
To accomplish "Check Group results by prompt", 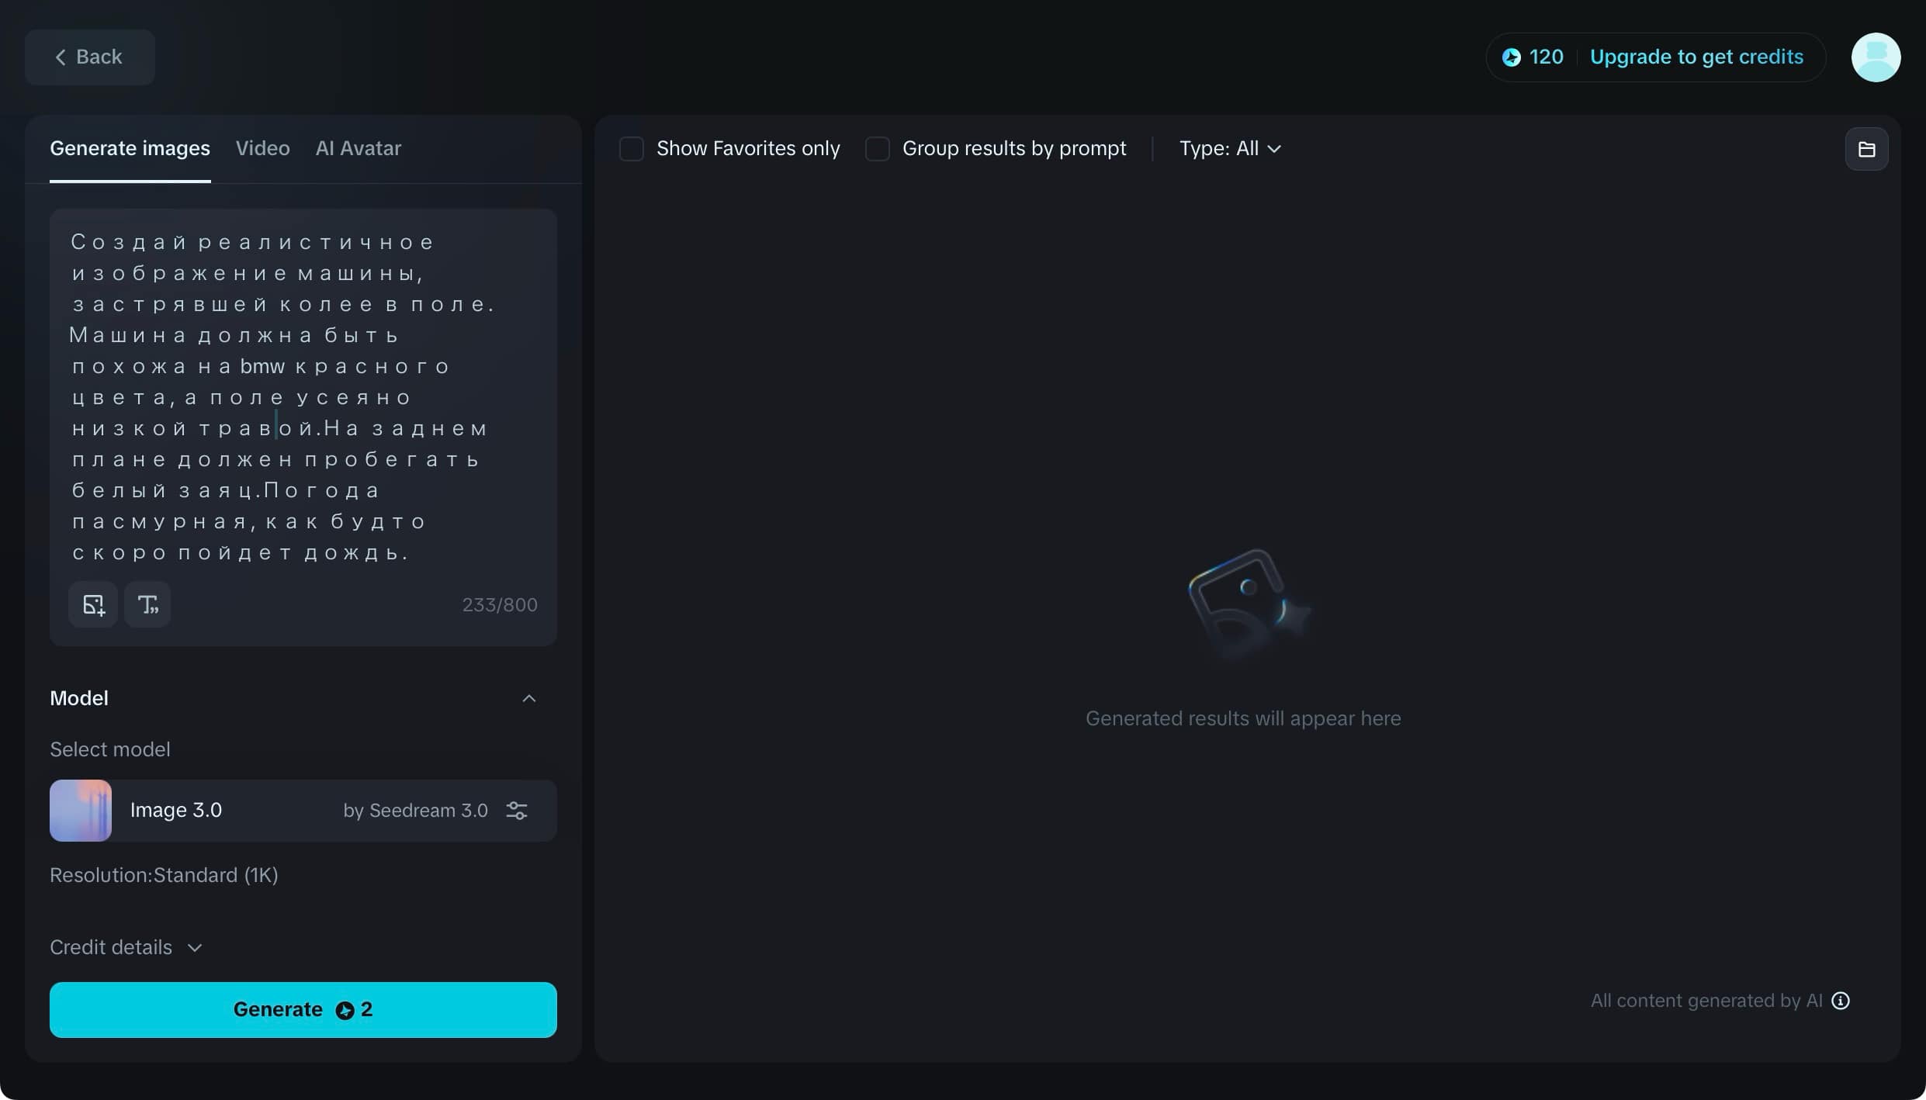I will (878, 149).
